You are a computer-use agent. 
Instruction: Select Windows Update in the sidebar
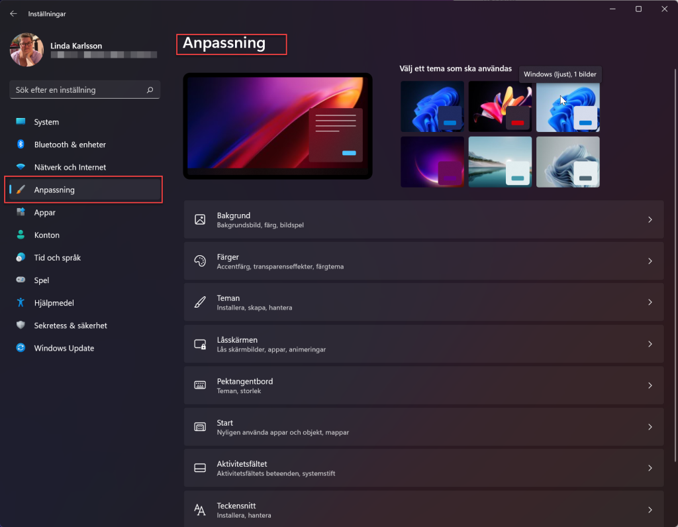85,348
